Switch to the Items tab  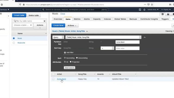(x=68, y=19)
